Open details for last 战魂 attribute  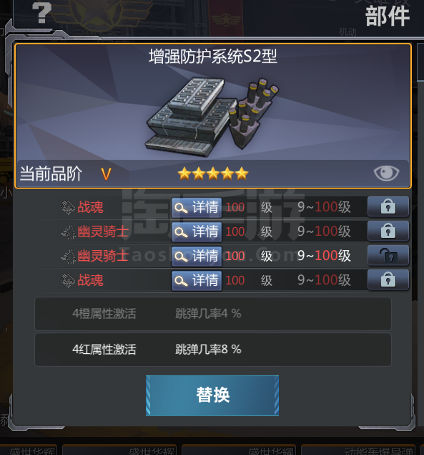(x=197, y=281)
